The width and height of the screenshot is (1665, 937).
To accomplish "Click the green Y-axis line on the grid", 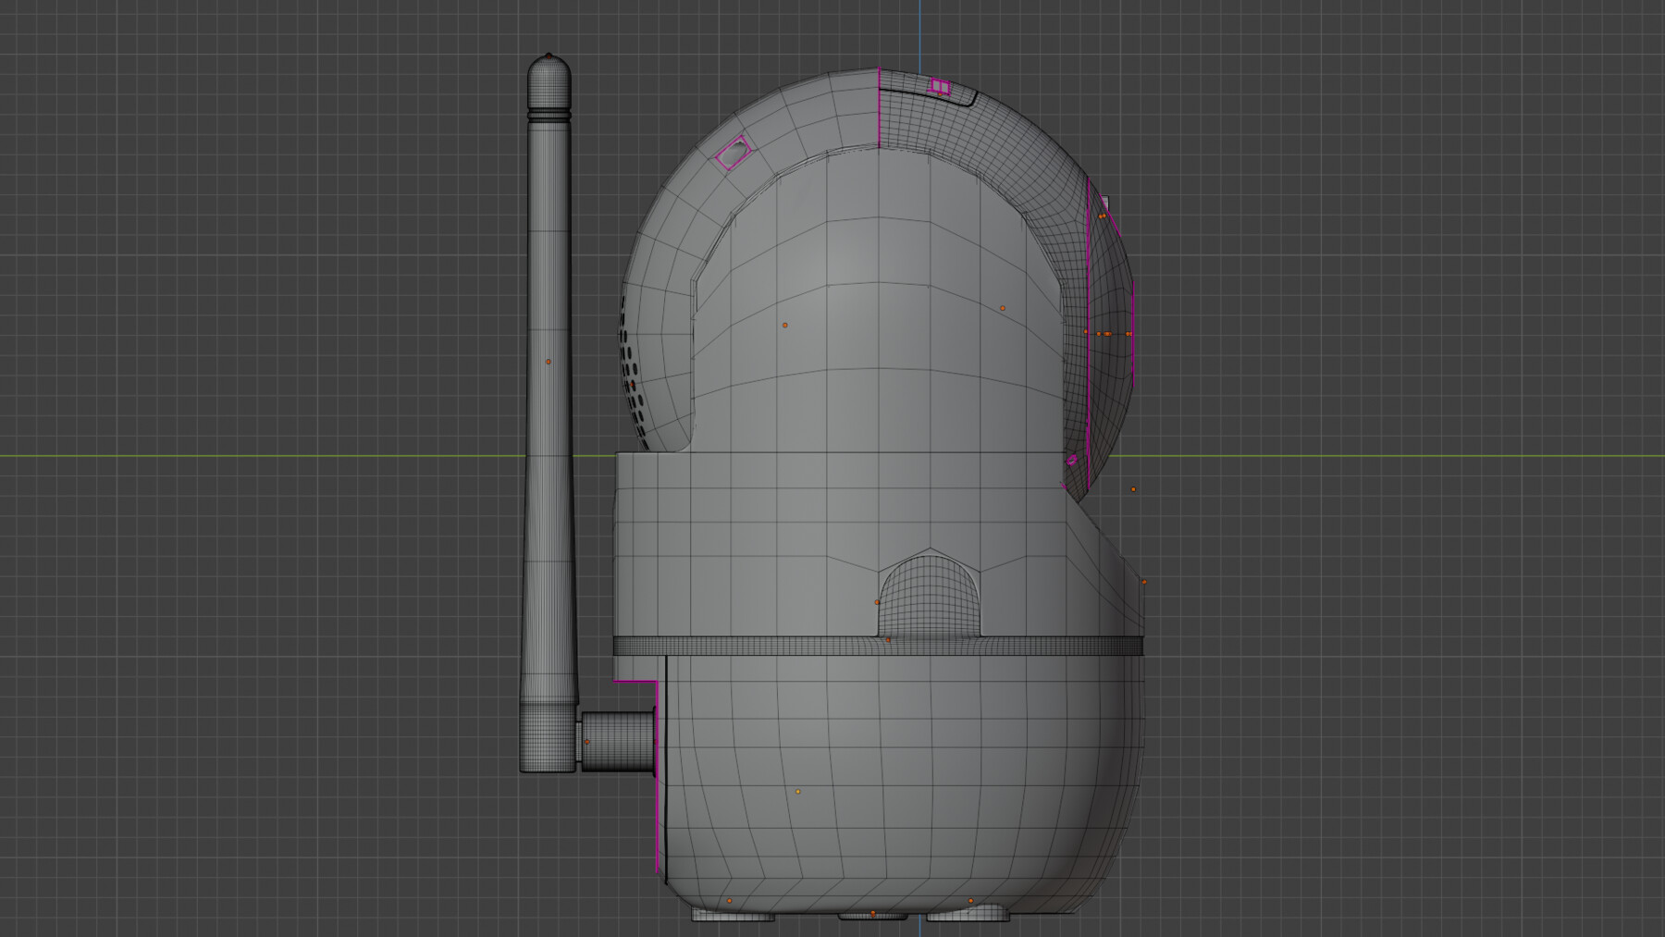I will click(277, 454).
